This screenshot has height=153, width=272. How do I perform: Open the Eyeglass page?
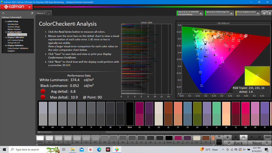tap(11, 51)
